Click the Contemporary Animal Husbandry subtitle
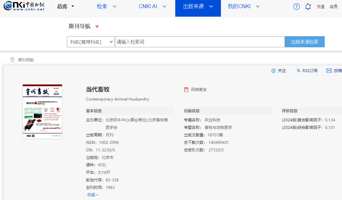This screenshot has width=342, height=200. tap(117, 99)
